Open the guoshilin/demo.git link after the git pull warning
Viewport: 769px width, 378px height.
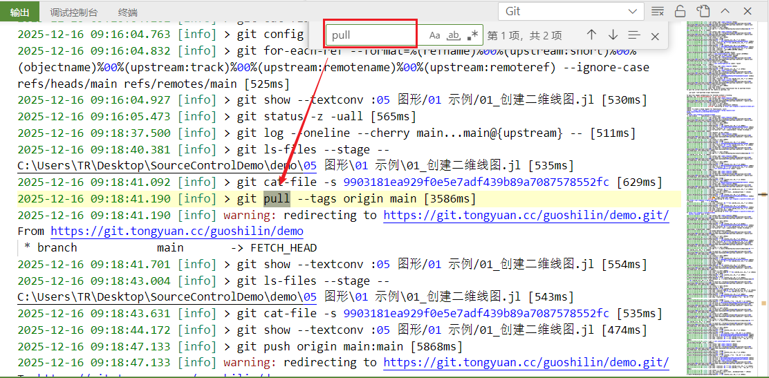point(526,215)
